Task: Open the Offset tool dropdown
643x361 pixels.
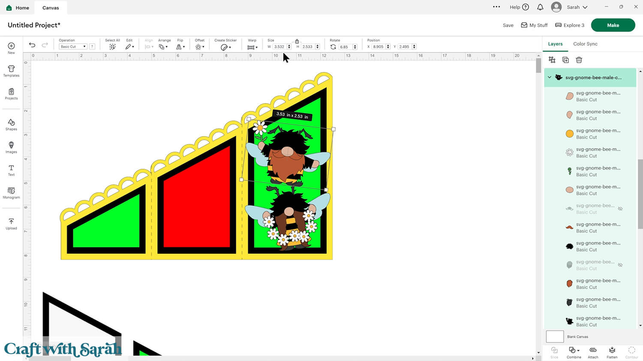Action: tap(200, 47)
